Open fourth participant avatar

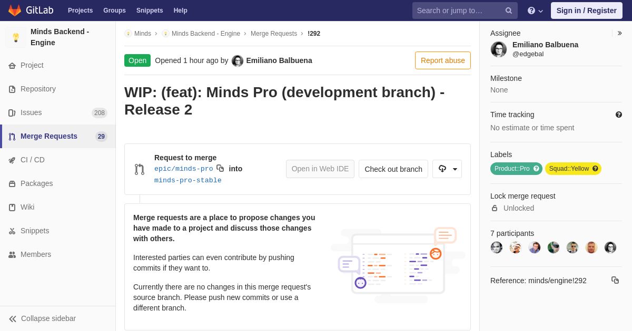554,247
